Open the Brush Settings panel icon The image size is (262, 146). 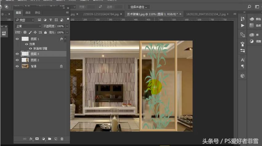tap(242, 51)
